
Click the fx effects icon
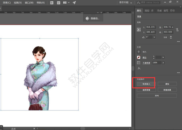pyautogui.click(x=139, y=68)
